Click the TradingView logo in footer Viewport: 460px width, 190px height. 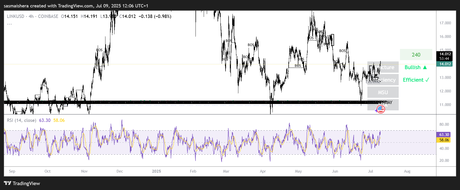click(22, 183)
